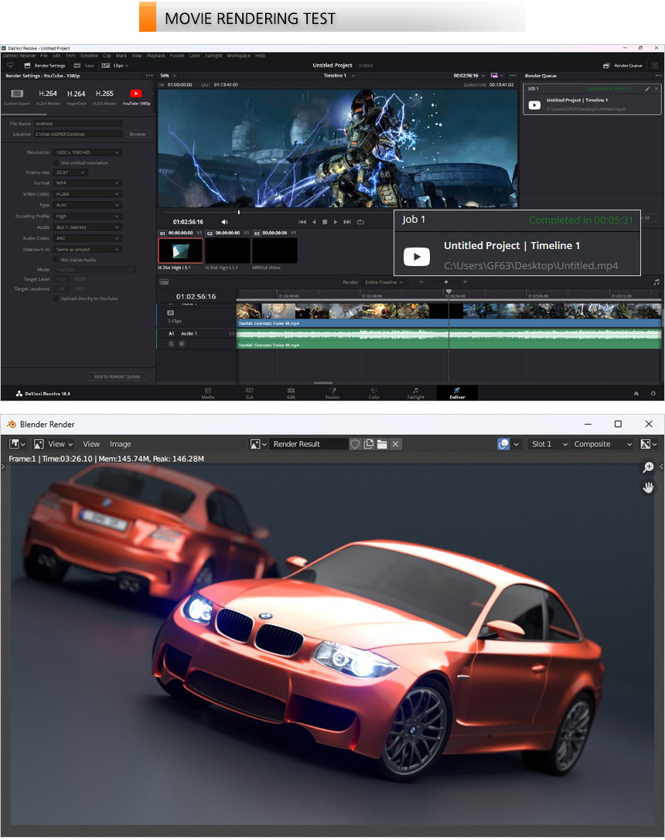Select the YouTube 1080p render preset
The height and width of the screenshot is (840, 665).
tap(136, 96)
